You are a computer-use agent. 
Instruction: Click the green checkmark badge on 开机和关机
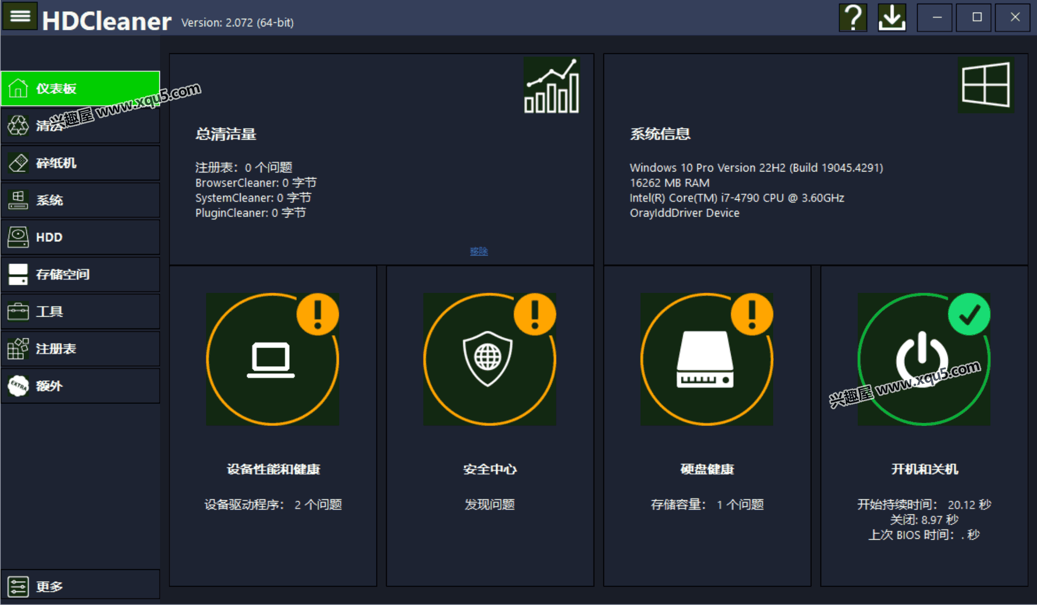969,314
